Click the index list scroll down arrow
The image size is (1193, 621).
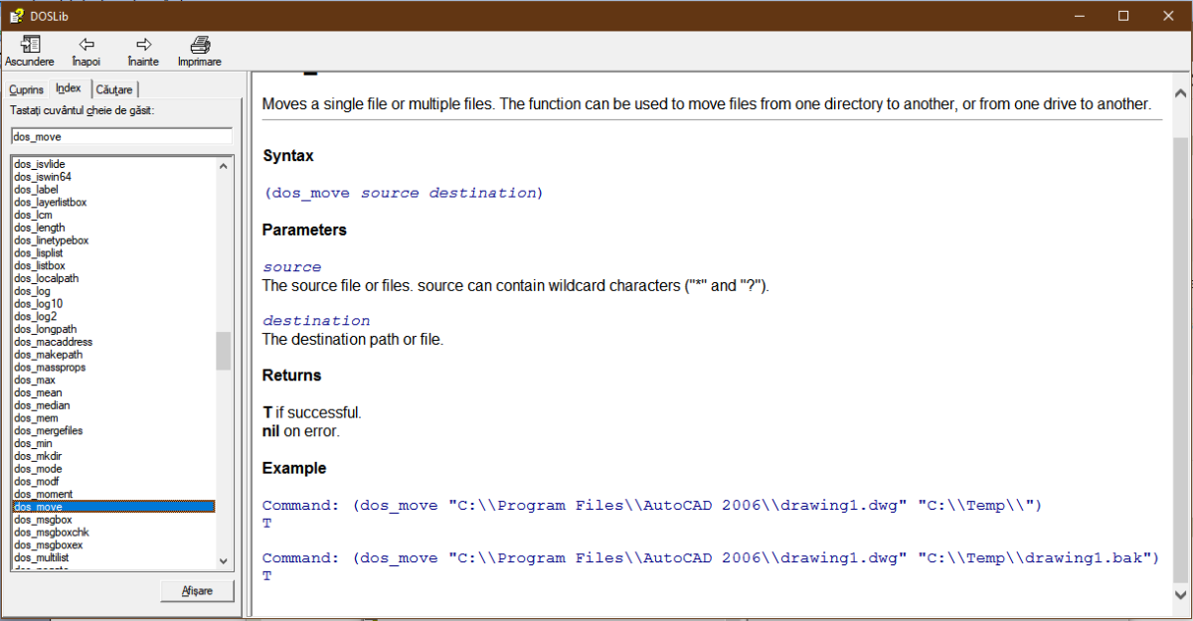(224, 561)
